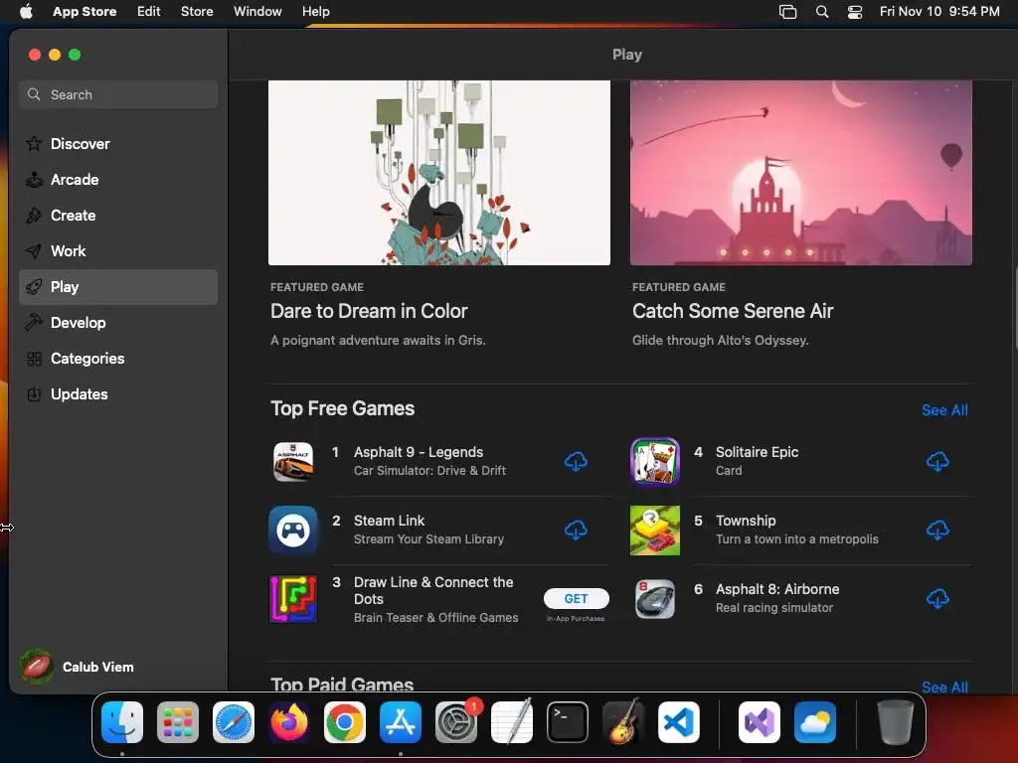Open the Trash from the Dock

896,722
